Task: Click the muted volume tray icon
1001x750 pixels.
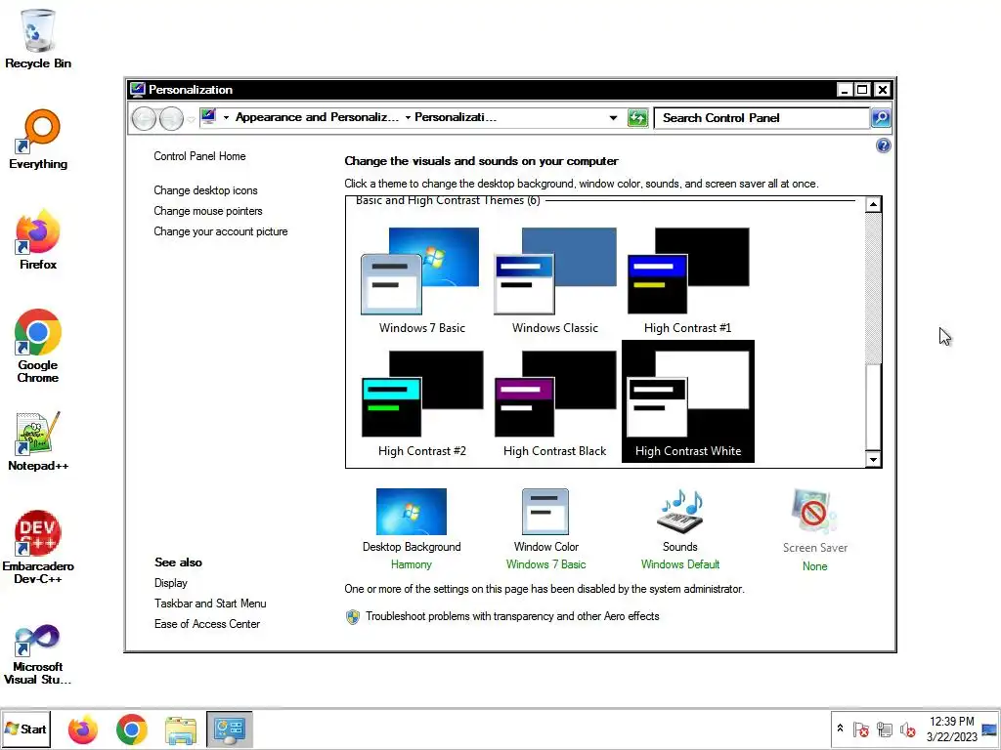Action: pos(907,729)
